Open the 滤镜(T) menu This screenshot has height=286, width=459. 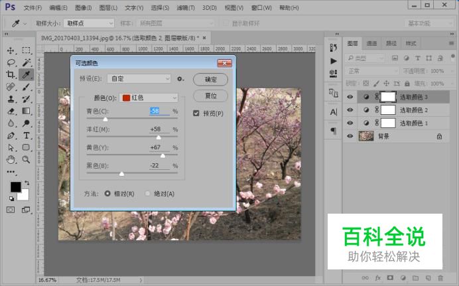(x=186, y=8)
